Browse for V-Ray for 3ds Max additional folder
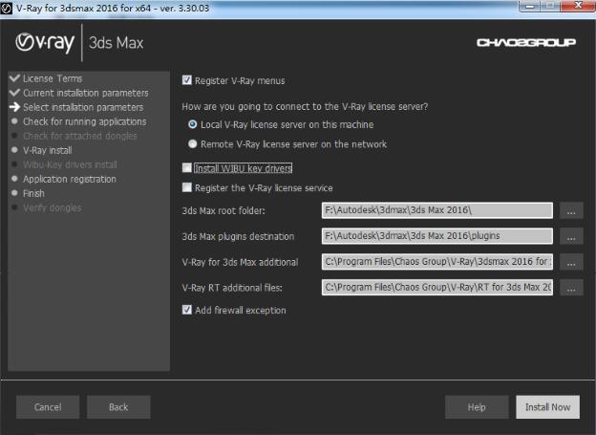The image size is (596, 435). [x=571, y=262]
